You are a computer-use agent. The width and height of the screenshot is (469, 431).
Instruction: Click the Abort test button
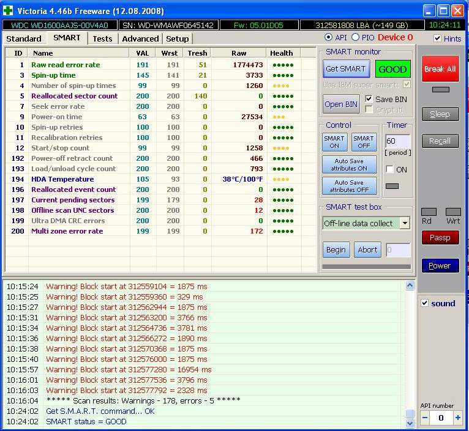pos(367,249)
